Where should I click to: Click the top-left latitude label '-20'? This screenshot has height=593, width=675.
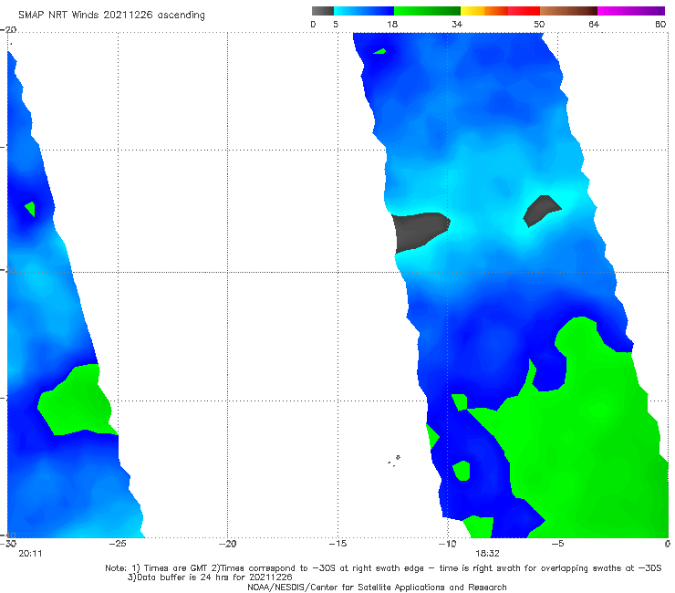point(8,29)
